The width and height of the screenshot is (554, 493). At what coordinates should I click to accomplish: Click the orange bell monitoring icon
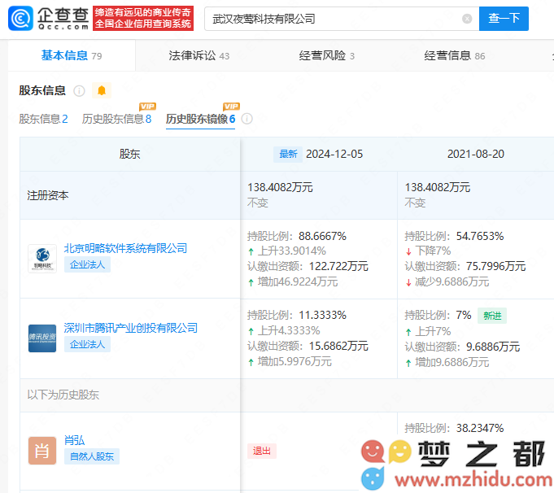(x=102, y=90)
